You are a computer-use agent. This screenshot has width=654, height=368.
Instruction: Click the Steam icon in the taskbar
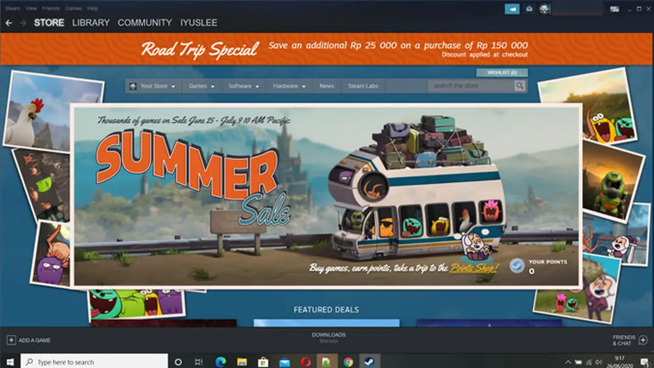pyautogui.click(x=369, y=362)
